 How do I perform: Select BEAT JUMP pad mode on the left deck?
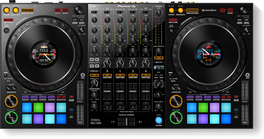click(x=43, y=97)
